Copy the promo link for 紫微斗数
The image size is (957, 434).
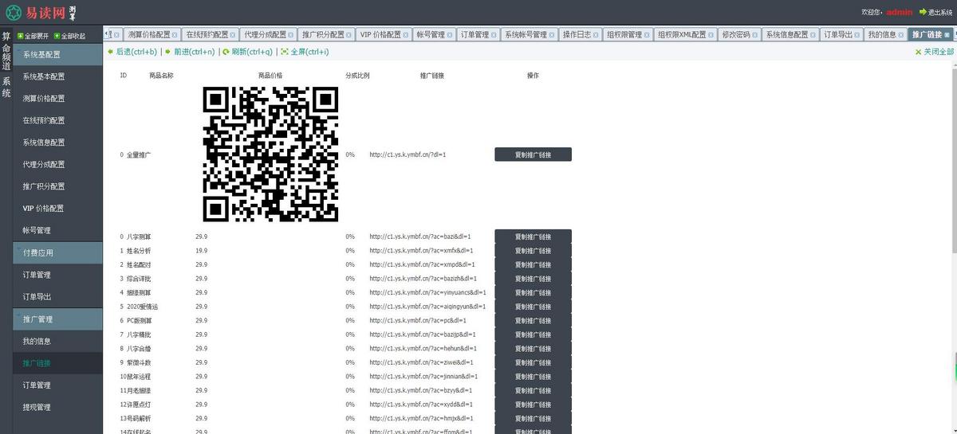(x=533, y=362)
